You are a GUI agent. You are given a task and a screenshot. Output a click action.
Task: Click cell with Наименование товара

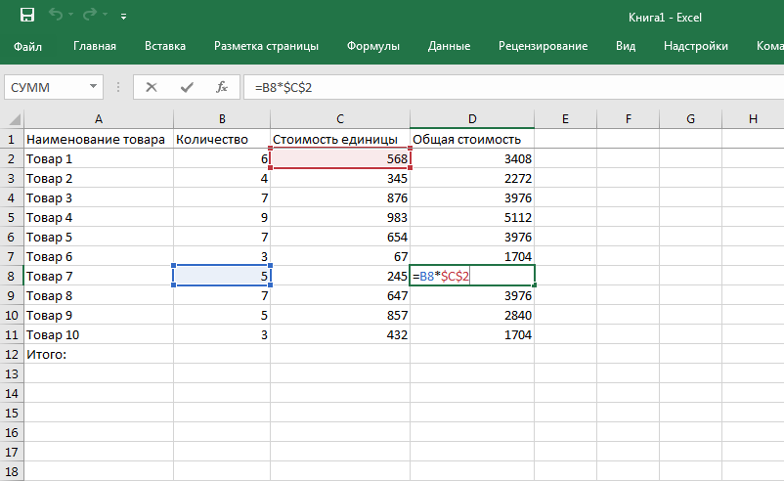tap(99, 140)
